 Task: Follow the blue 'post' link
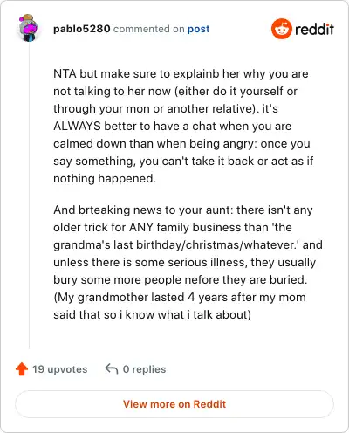[x=198, y=29]
